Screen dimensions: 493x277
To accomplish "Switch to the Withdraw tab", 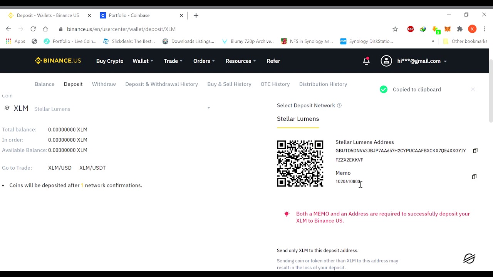I will pos(104,84).
